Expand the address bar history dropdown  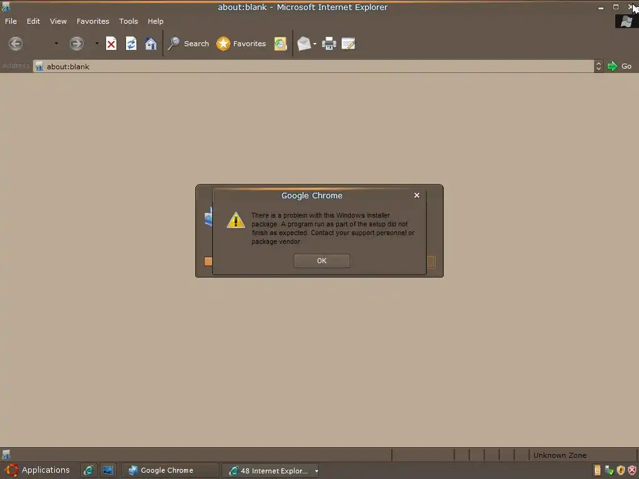coord(598,66)
